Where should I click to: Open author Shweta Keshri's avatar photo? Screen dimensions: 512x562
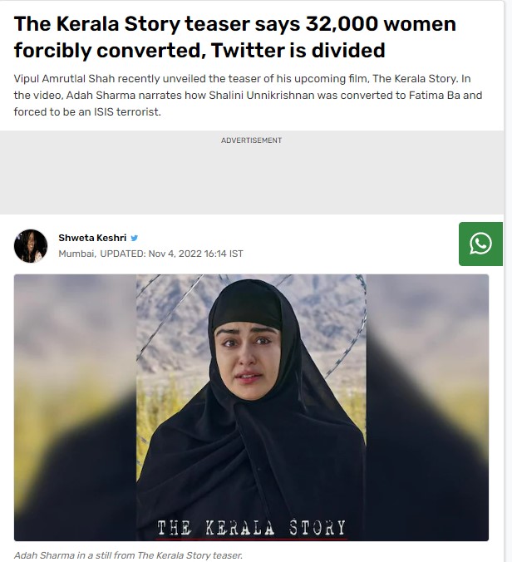(31, 246)
